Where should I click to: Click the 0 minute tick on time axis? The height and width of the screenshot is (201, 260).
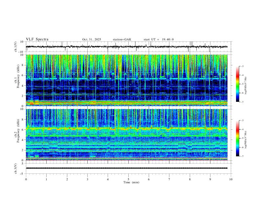click(26, 179)
